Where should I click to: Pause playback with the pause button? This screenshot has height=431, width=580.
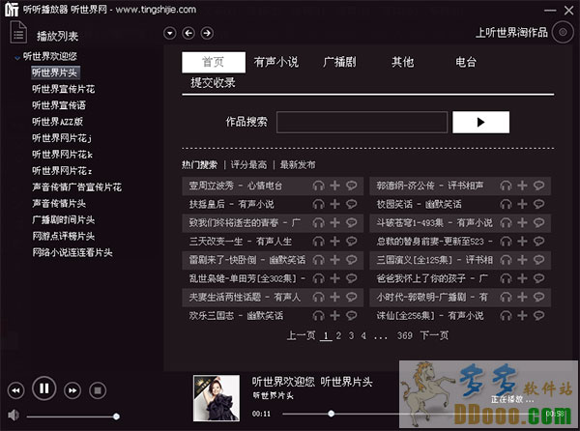click(x=44, y=388)
